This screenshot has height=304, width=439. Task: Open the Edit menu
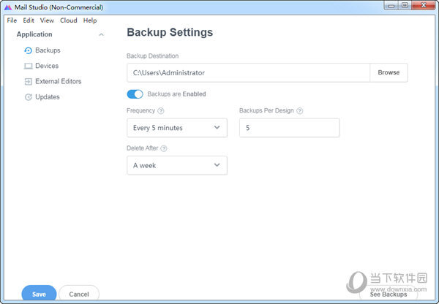pyautogui.click(x=29, y=20)
